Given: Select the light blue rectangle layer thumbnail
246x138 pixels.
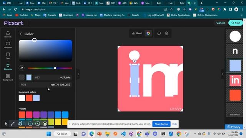Looking at the screenshot, I should [235, 66].
